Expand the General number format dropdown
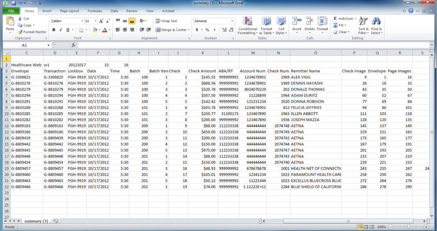Viewport: 437px width, 231px height. [x=232, y=21]
